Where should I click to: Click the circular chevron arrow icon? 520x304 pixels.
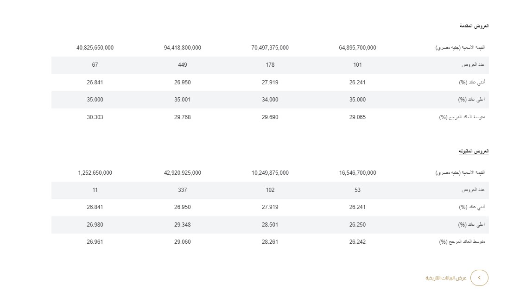pos(479,278)
